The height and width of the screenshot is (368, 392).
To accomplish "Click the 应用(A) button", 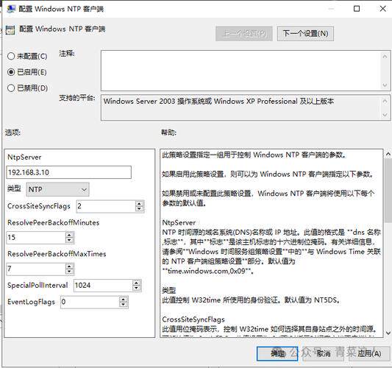I will click(x=369, y=353).
